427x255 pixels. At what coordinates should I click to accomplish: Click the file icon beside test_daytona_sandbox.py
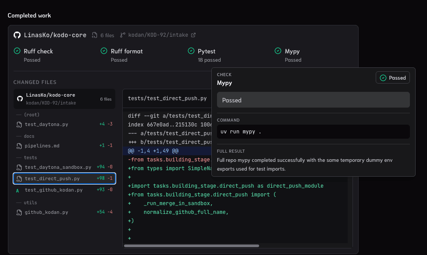click(19, 168)
